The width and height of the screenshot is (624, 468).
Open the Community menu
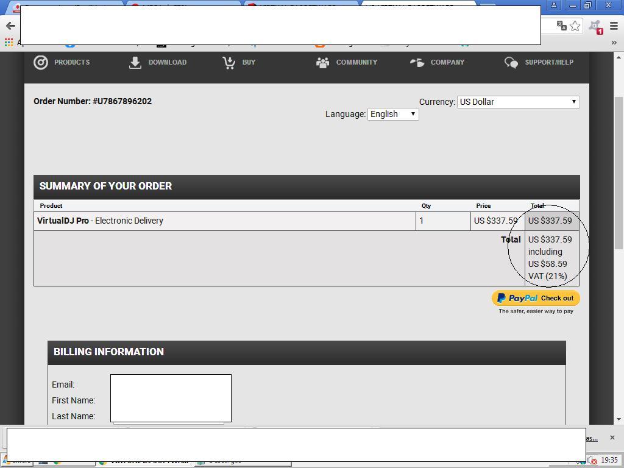[356, 63]
